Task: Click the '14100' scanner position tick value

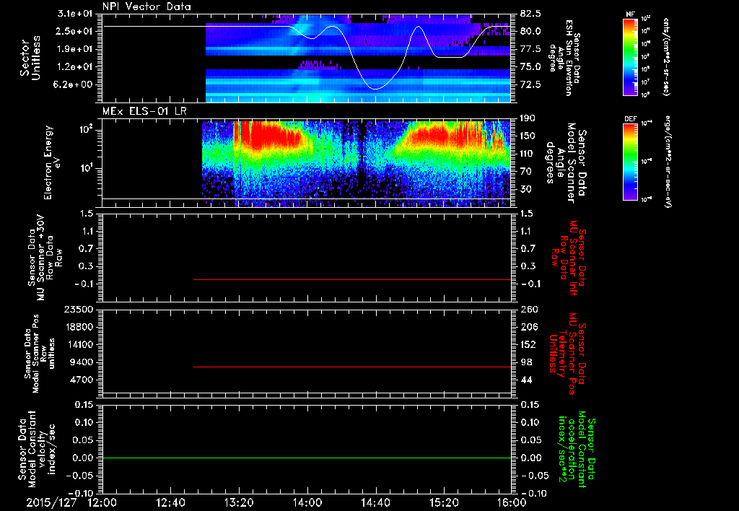Action: point(79,344)
